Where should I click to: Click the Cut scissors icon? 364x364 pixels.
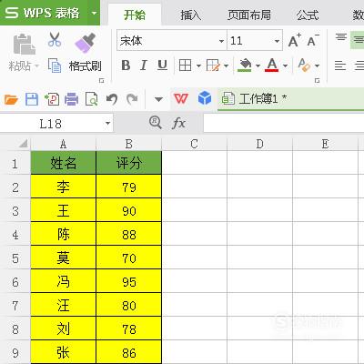[x=55, y=39]
